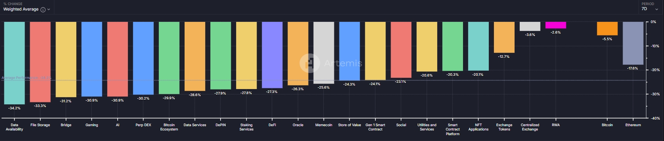Select the gray Memecoin bar
The image size is (664, 141).
pos(324,53)
